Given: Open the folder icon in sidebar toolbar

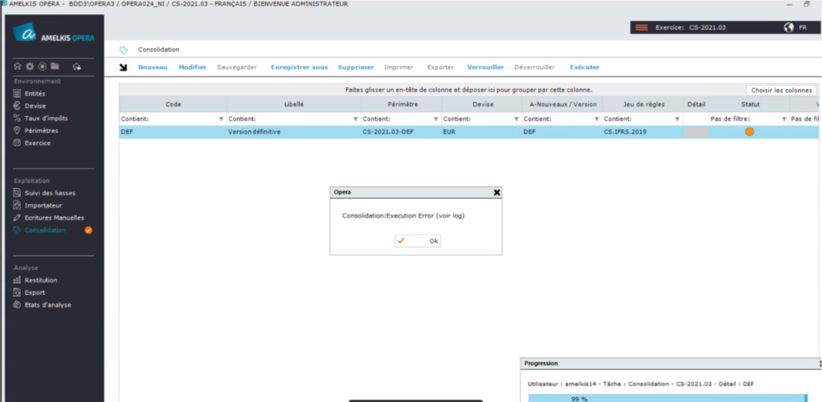Looking at the screenshot, I should (x=55, y=66).
